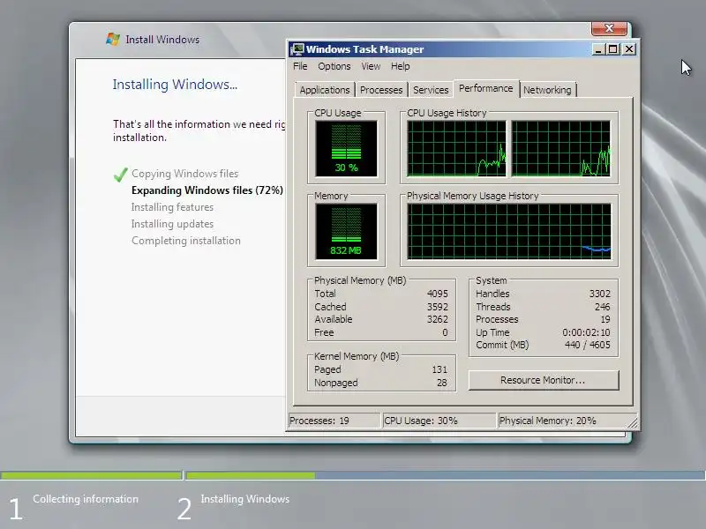Click the Total physical memory value 4095
Screen dimensions: 706x529
click(437, 294)
